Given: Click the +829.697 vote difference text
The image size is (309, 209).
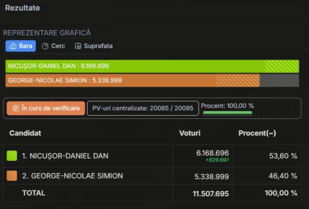Looking at the screenshot, I should coord(218,160).
